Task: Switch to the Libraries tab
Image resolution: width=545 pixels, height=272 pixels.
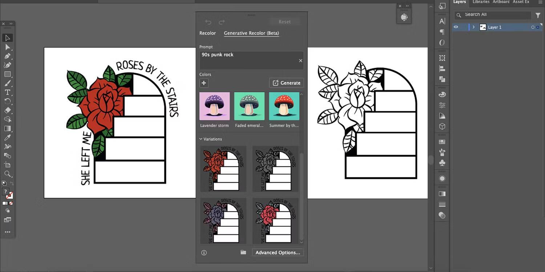Action: tap(481, 2)
